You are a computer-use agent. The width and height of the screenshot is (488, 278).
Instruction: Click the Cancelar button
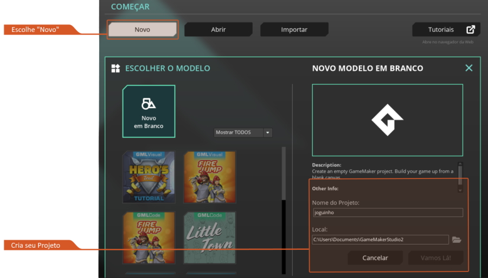tap(375, 258)
